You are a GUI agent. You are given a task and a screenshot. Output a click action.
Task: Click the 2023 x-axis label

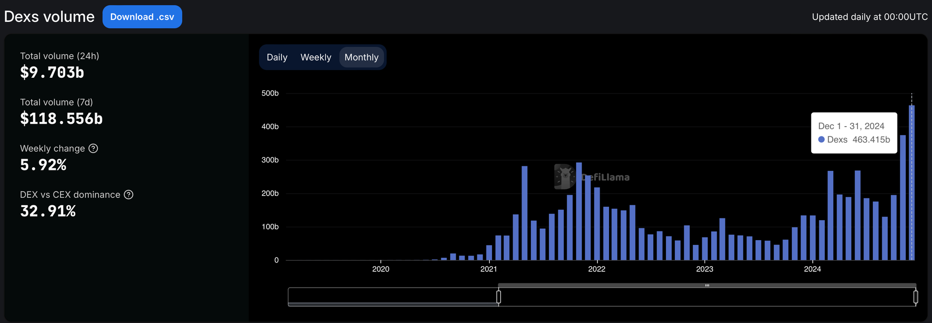click(x=705, y=269)
